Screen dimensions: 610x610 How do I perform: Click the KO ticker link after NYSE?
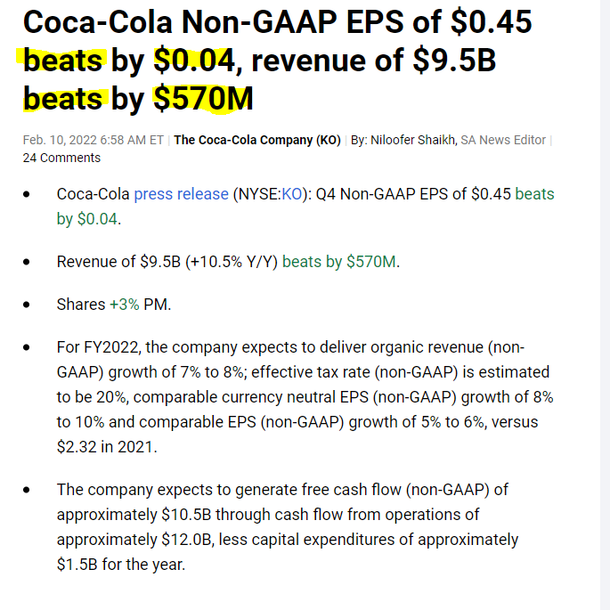291,194
